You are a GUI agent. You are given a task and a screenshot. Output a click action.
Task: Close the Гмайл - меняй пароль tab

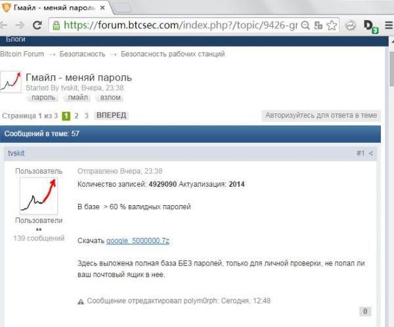(x=102, y=8)
